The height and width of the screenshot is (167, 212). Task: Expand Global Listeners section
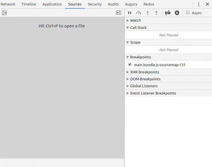click(168, 86)
